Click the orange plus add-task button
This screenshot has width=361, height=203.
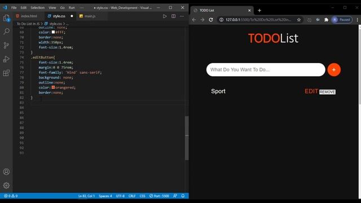[x=334, y=70]
